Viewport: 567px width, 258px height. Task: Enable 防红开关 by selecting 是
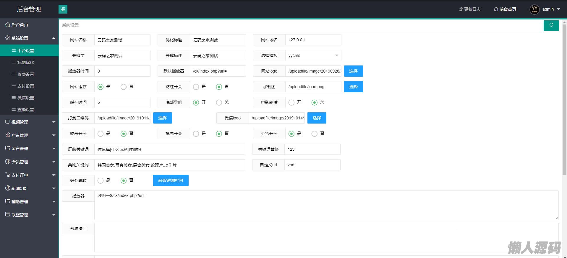(196, 87)
